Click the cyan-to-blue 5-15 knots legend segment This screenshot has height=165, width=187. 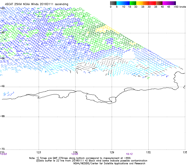123,3
